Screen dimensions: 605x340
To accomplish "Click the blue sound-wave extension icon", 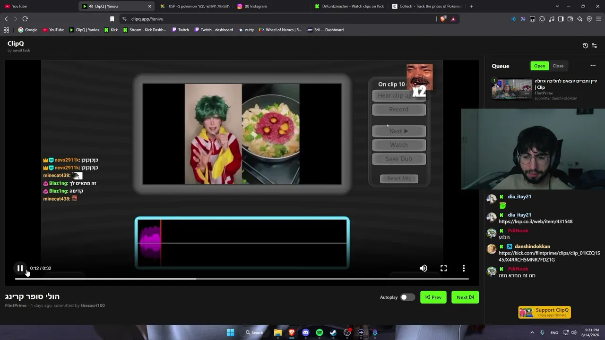I will 513,19.
